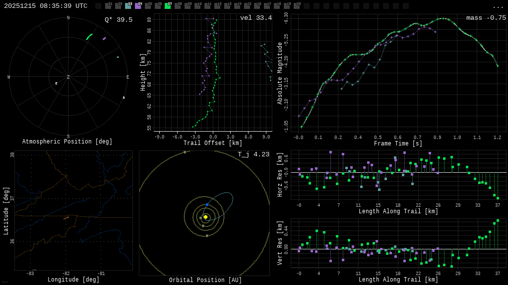508x285 pixels.
Task: Click the orange meteor track on map
Action: click(x=66, y=218)
